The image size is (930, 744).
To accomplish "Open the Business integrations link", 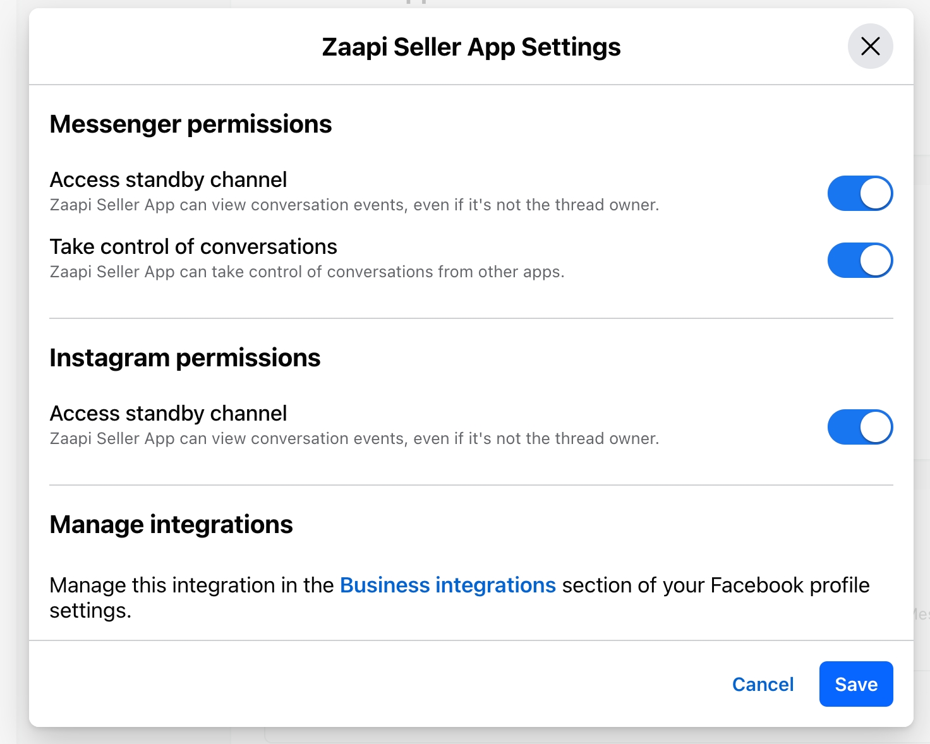I will 447,585.
